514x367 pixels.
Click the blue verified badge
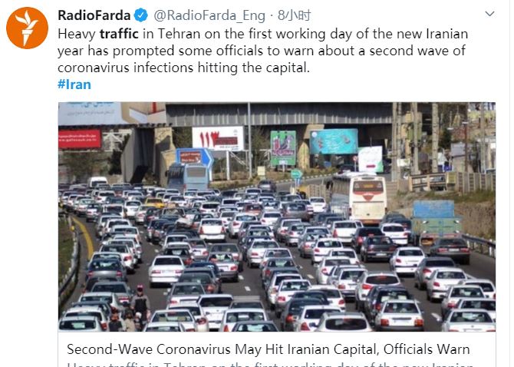coord(141,15)
